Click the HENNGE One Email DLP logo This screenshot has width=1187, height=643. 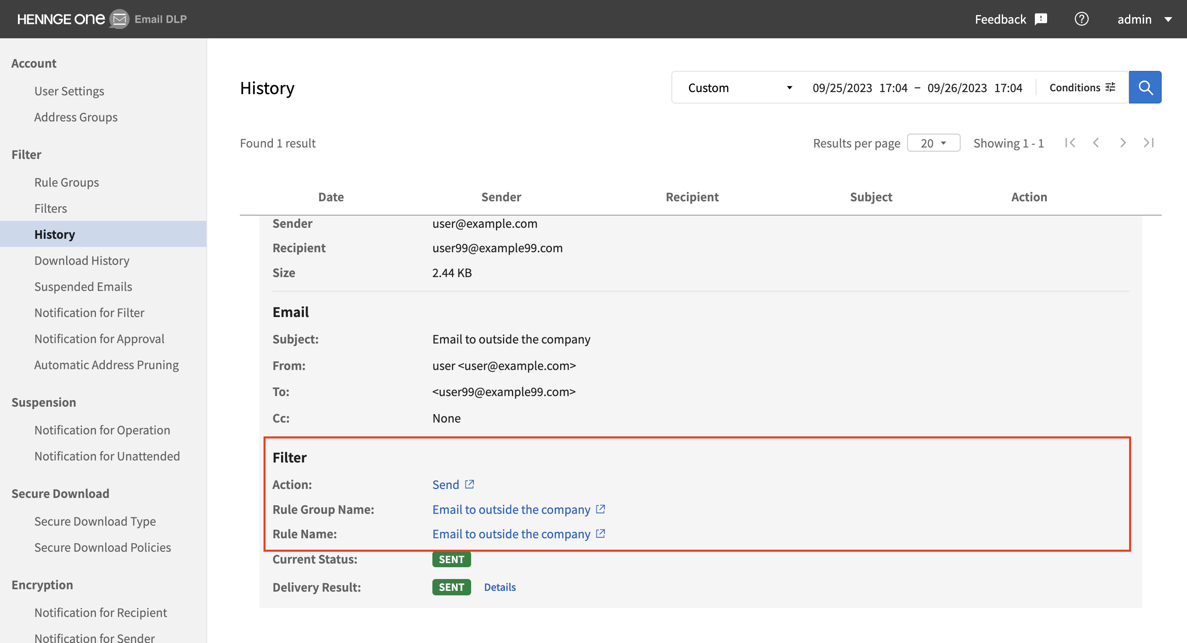point(102,19)
